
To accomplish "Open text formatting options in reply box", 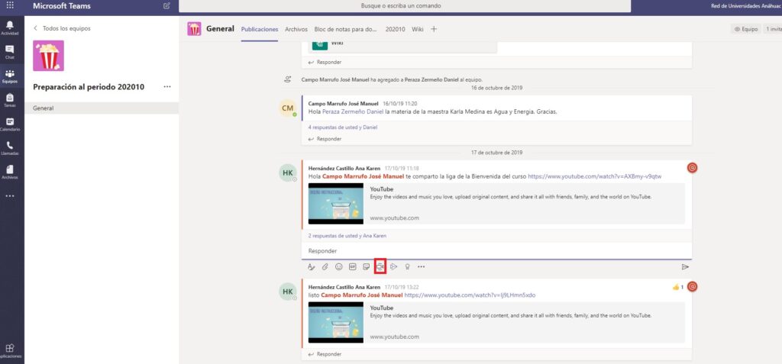I will click(311, 266).
